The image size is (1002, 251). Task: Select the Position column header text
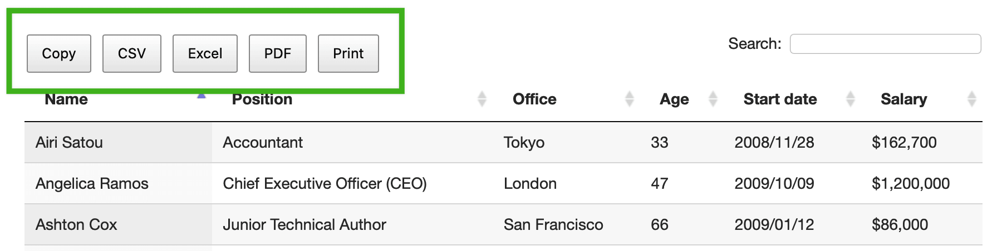[262, 99]
